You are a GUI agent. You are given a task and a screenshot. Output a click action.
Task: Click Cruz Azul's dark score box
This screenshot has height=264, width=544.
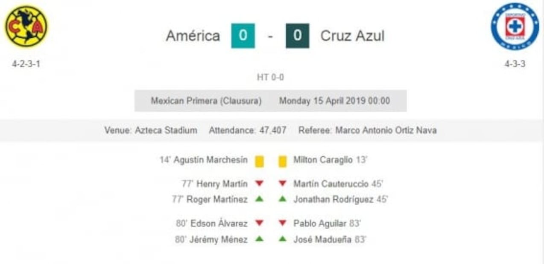(x=297, y=36)
